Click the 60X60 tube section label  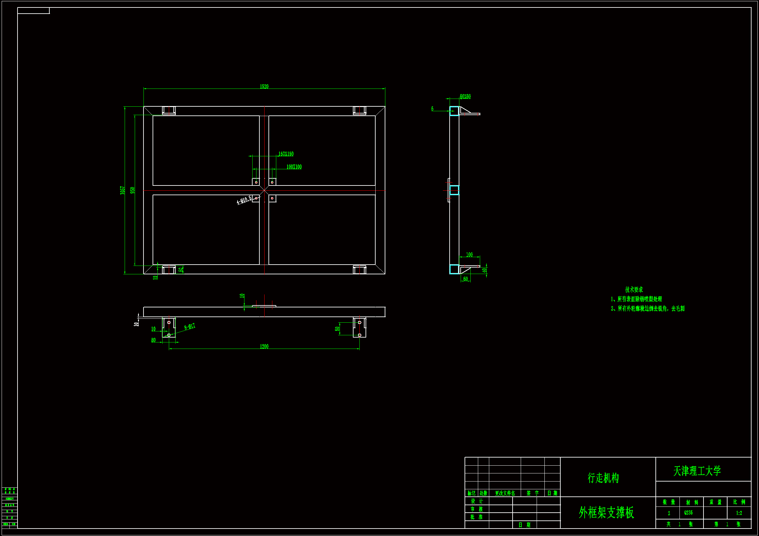[x=465, y=96]
